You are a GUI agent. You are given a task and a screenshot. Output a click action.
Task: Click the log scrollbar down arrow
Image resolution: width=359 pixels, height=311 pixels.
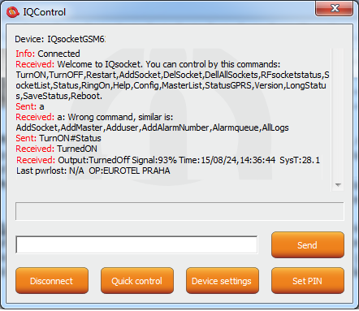[338, 185]
